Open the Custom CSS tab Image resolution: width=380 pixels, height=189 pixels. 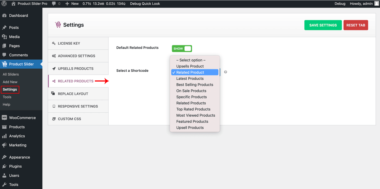coord(69,119)
